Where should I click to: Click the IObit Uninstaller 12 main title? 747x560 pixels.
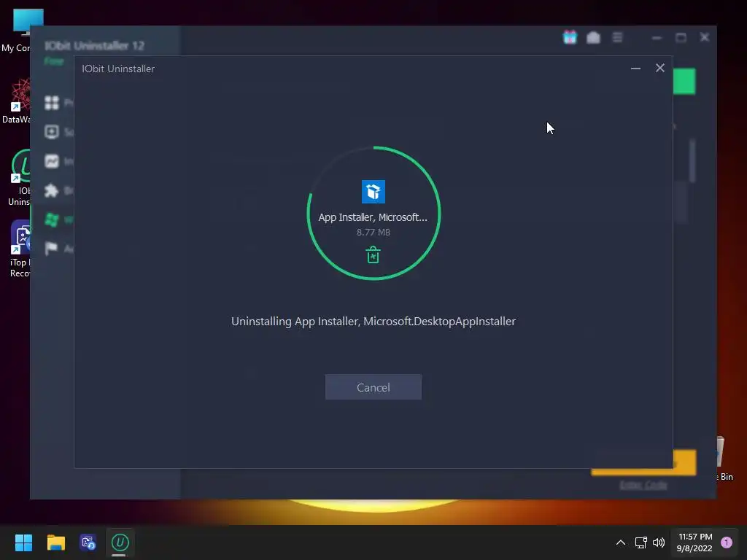click(x=94, y=46)
